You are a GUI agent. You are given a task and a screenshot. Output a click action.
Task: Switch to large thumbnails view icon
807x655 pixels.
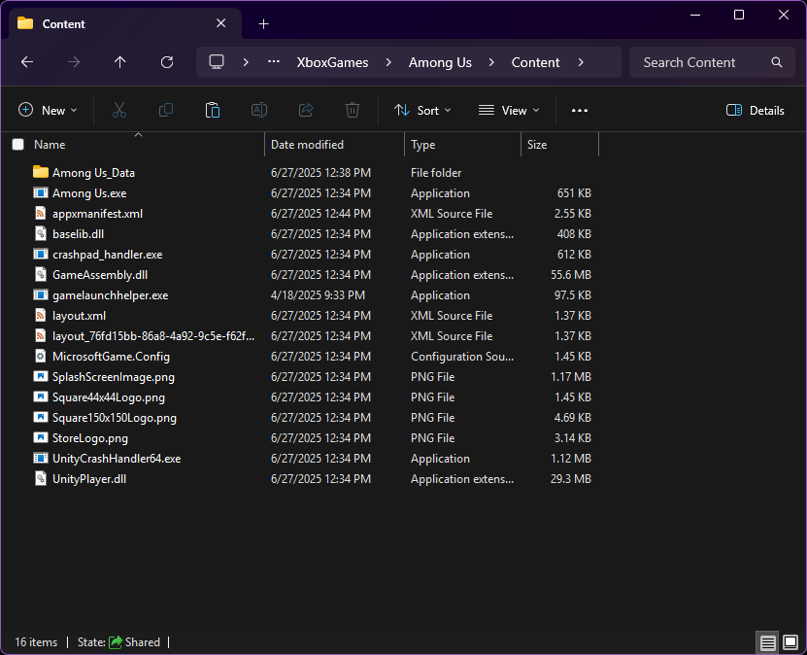pyautogui.click(x=790, y=642)
